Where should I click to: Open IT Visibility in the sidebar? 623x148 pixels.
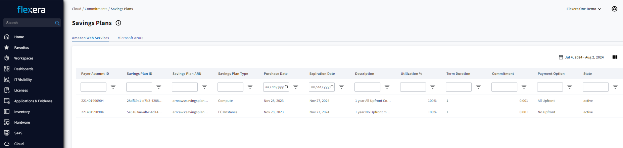click(x=23, y=80)
